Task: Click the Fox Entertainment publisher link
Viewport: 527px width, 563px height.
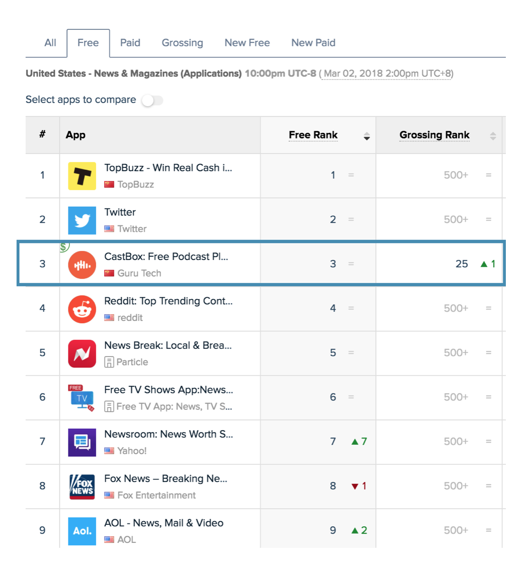Action: pyautogui.click(x=156, y=495)
